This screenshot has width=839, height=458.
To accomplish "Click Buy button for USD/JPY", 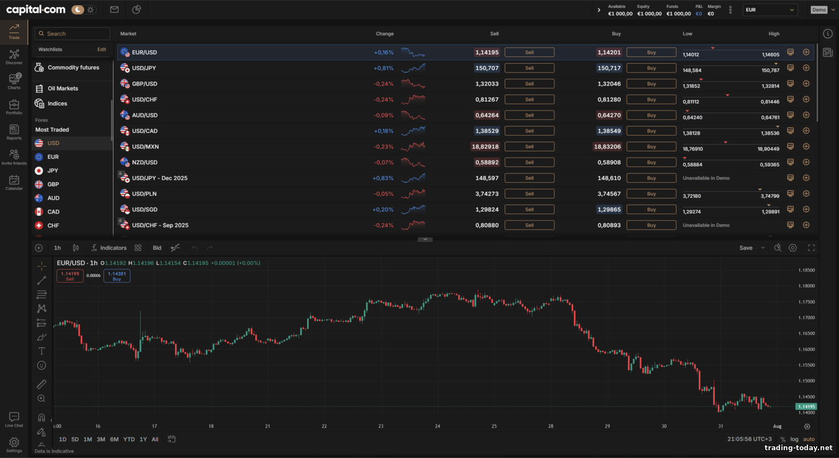I will click(651, 68).
